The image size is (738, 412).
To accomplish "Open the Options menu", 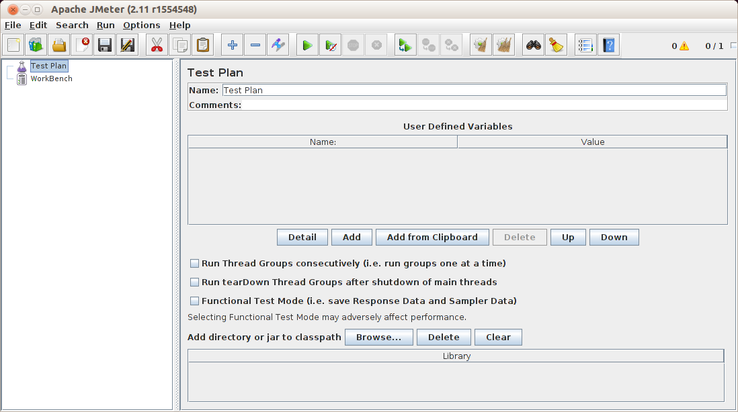I will 142,25.
